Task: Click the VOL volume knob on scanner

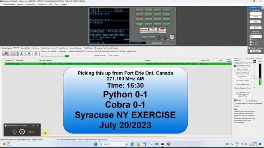Action: tap(165, 38)
